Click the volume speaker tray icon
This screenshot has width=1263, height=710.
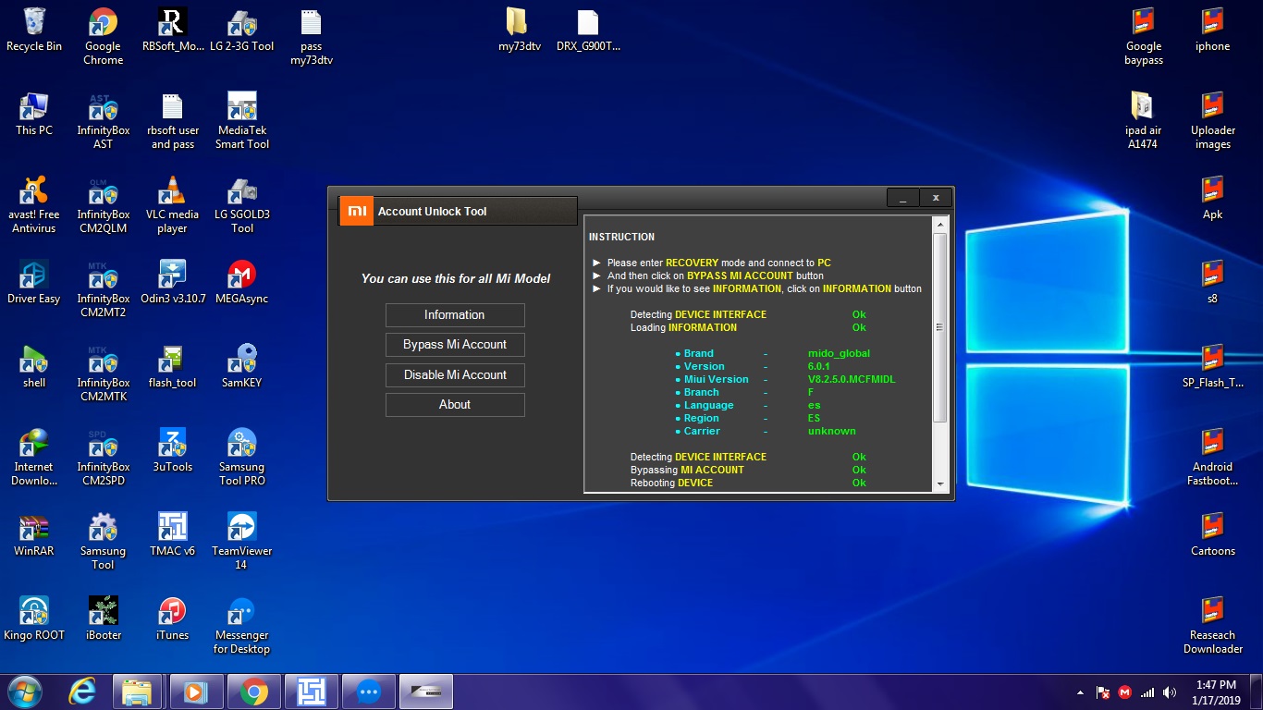point(1170,692)
